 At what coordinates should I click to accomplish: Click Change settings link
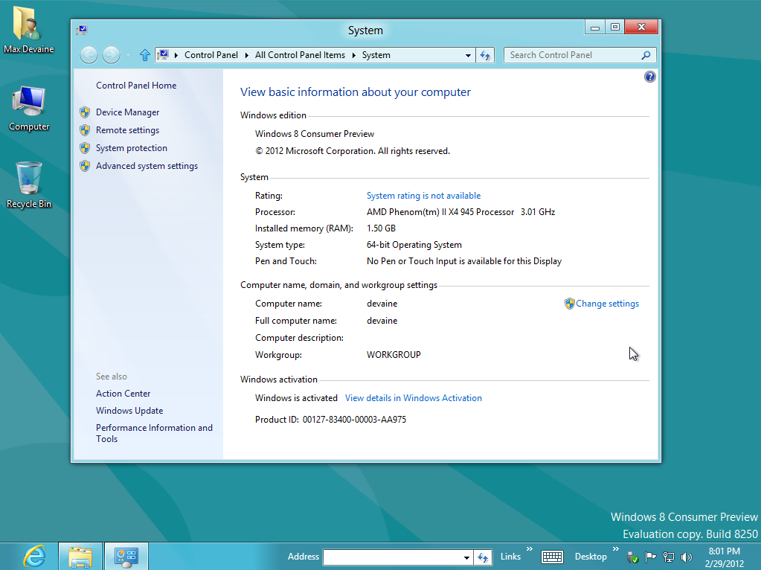click(607, 304)
